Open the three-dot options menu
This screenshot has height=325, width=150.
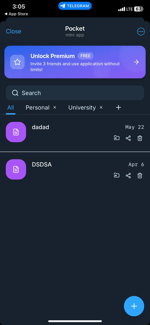[x=141, y=31]
